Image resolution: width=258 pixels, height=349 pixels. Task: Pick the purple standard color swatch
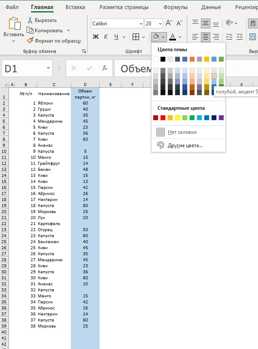[221, 117]
